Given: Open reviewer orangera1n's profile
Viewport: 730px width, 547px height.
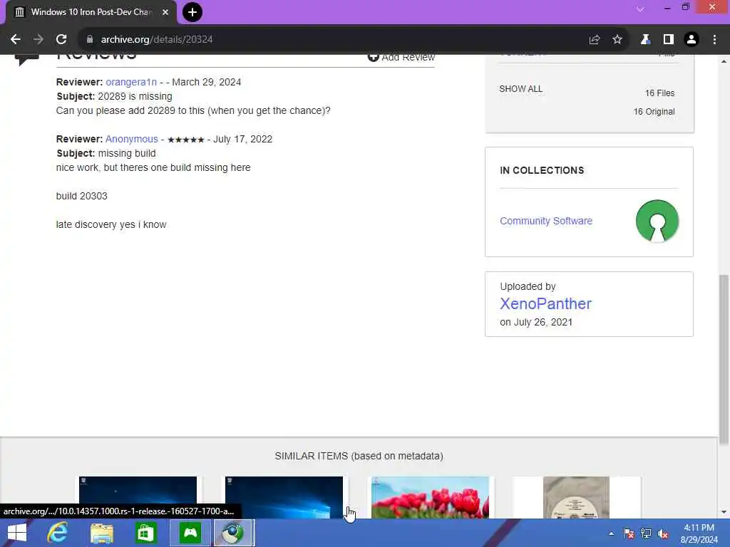Looking at the screenshot, I should [131, 83].
